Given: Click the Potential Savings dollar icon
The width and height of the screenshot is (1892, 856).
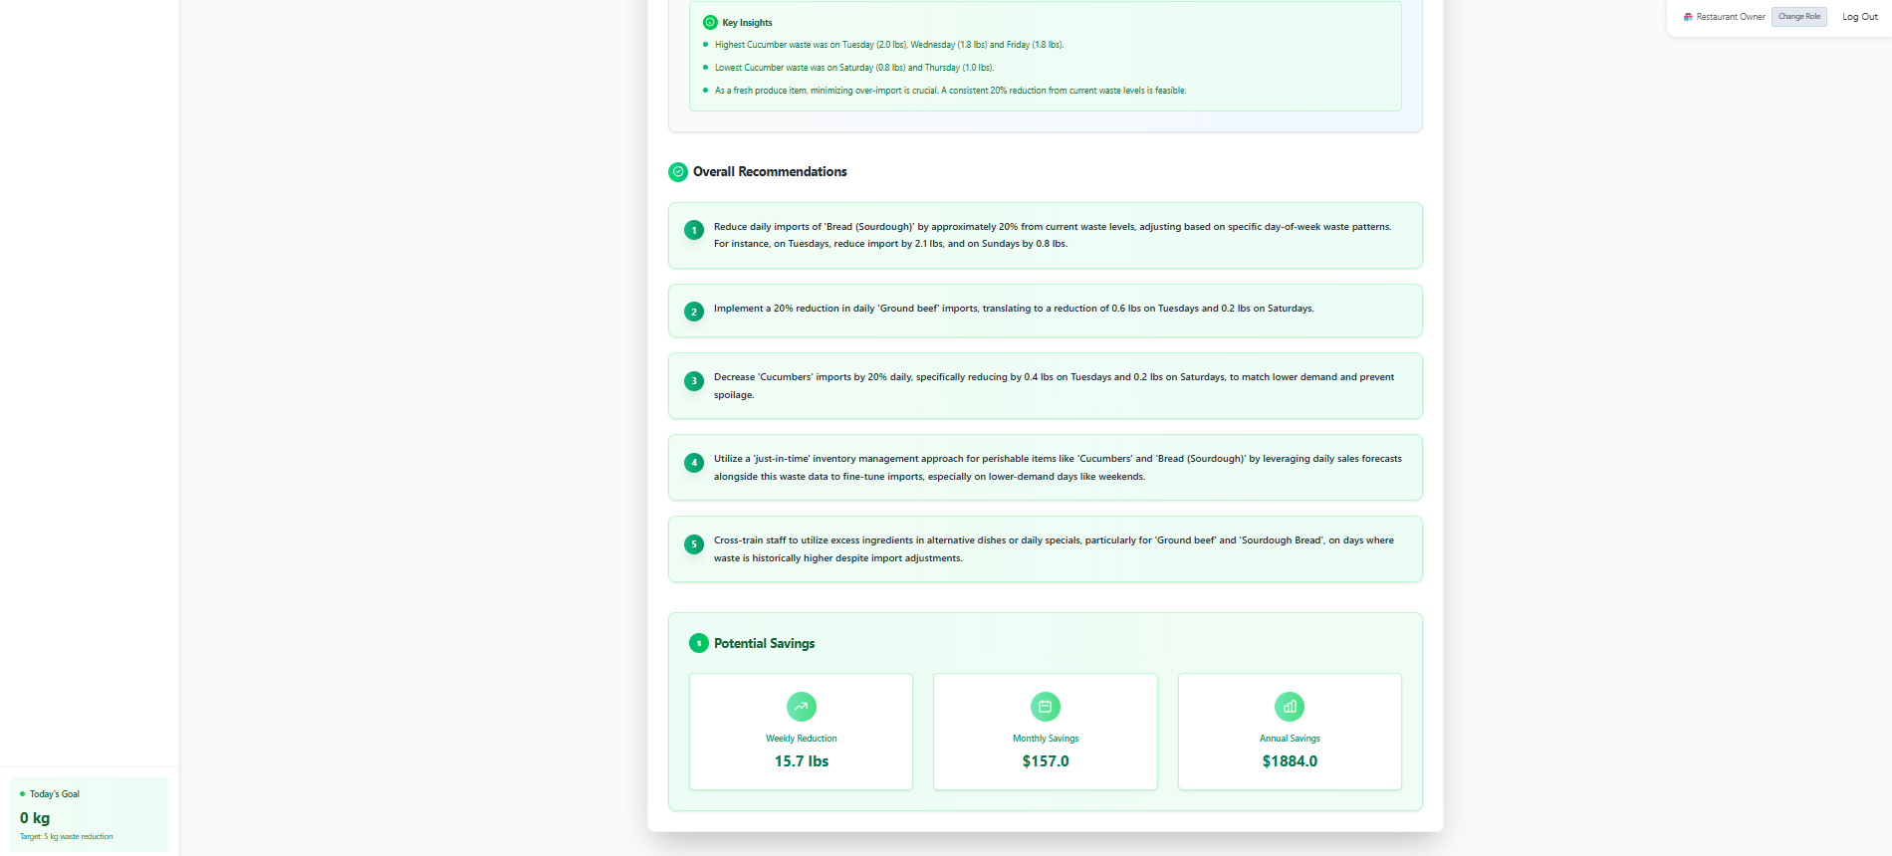Looking at the screenshot, I should (699, 643).
